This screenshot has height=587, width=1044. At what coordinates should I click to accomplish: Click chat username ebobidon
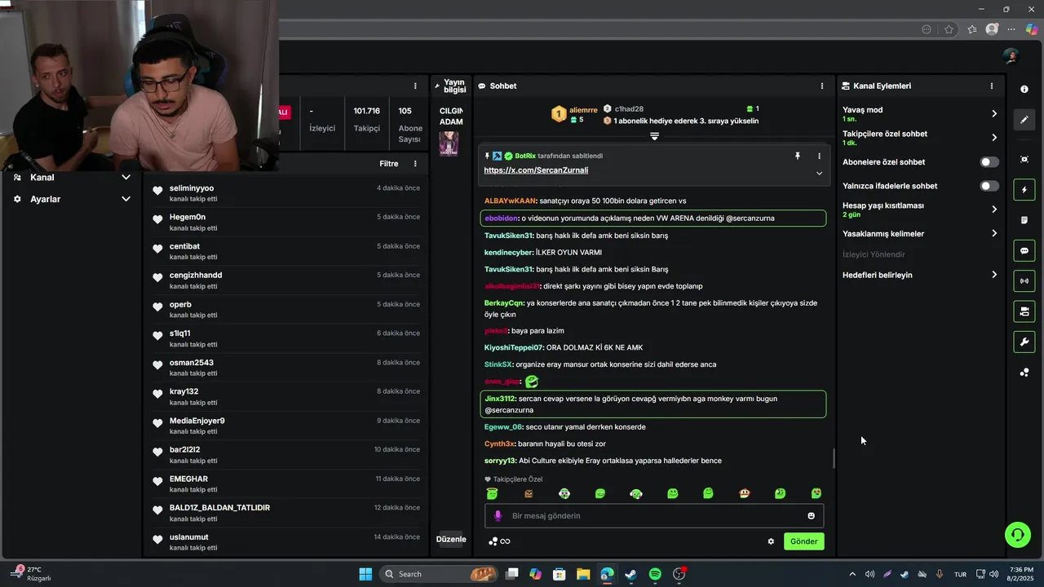(501, 218)
